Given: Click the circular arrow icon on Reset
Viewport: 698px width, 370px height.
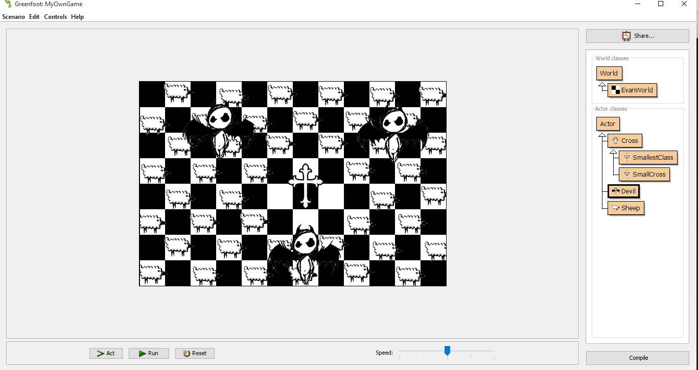Looking at the screenshot, I should coord(187,353).
